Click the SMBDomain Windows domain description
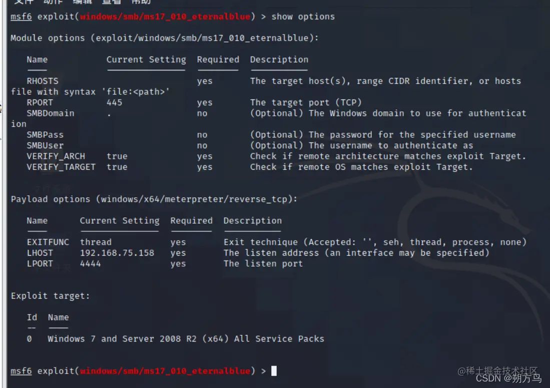 pos(388,113)
